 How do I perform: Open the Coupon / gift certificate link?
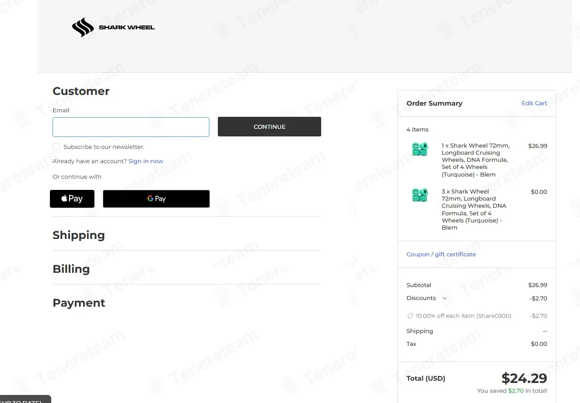click(441, 255)
